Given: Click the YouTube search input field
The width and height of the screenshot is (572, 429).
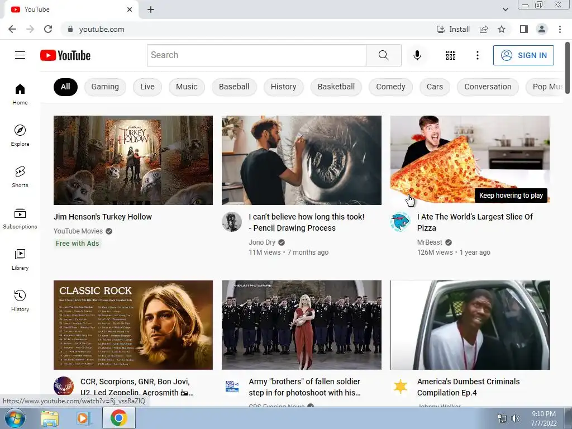Looking at the screenshot, I should click(x=256, y=55).
